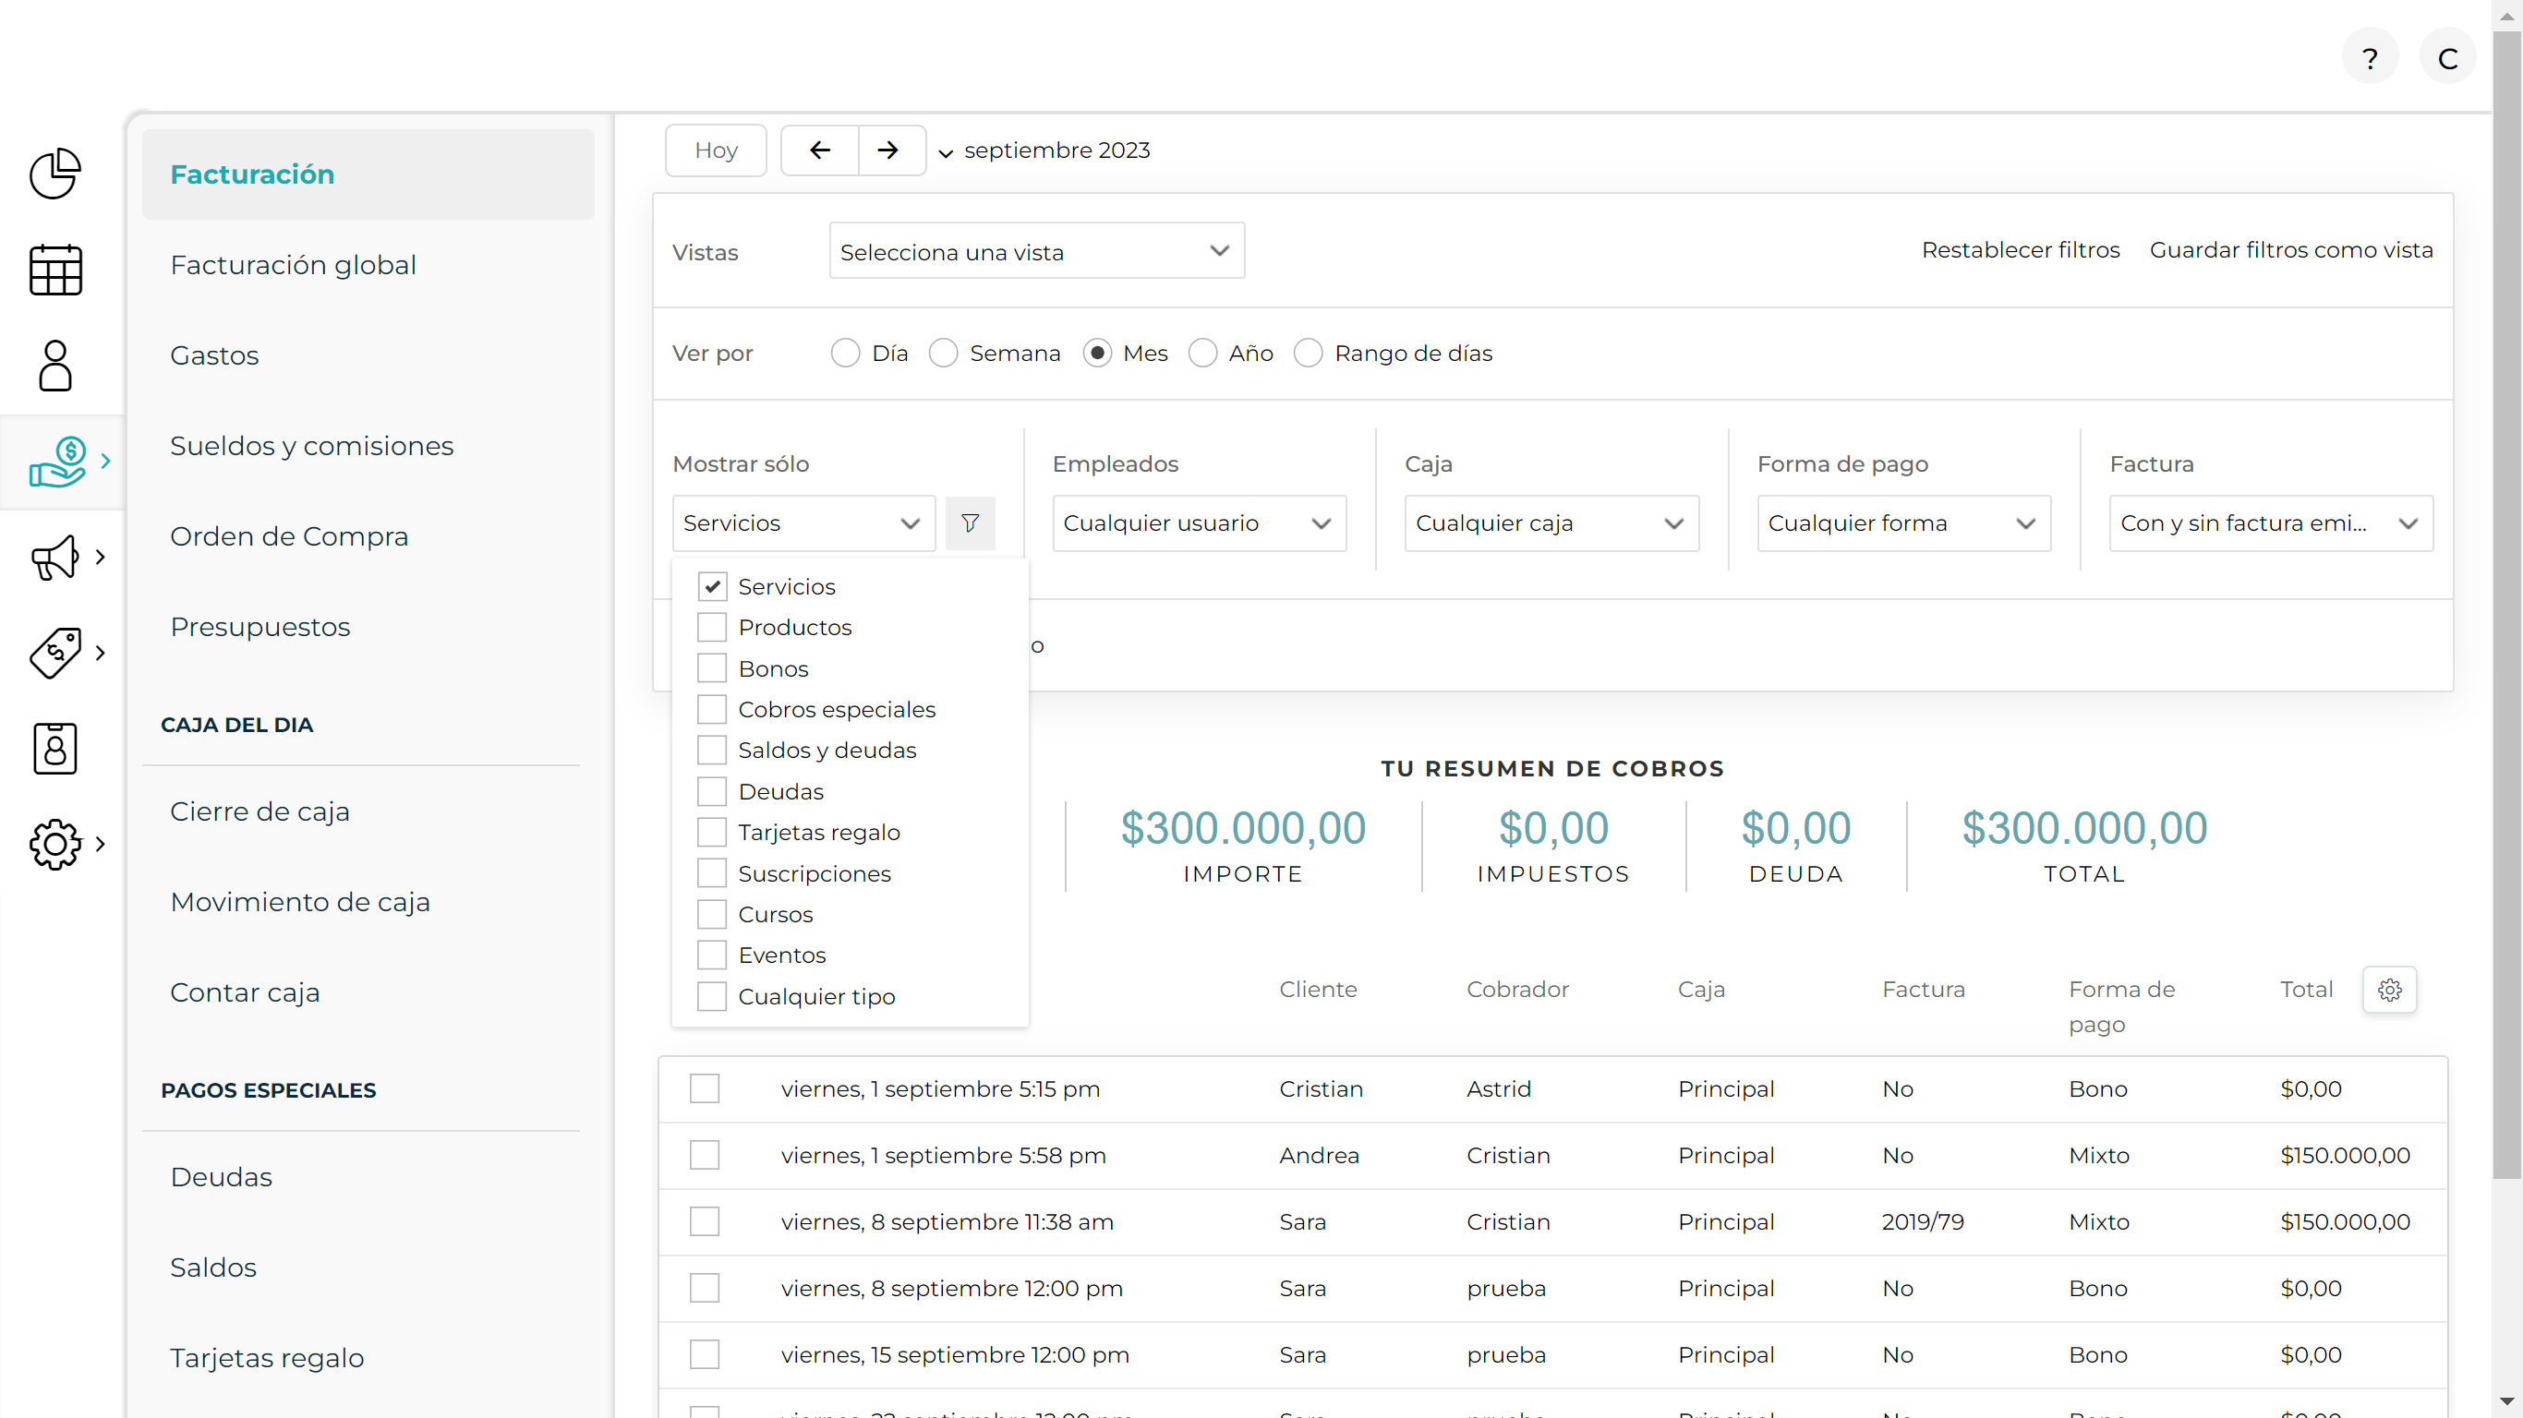
Task: Check the Saldos y deudas checkbox
Action: pos(712,751)
